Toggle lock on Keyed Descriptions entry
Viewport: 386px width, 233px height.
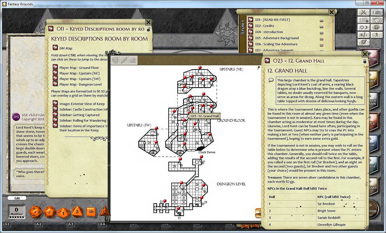(148, 29)
